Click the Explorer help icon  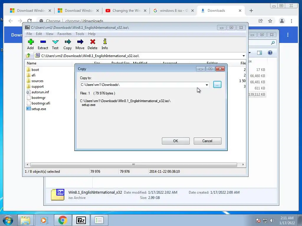[x=270, y=53]
